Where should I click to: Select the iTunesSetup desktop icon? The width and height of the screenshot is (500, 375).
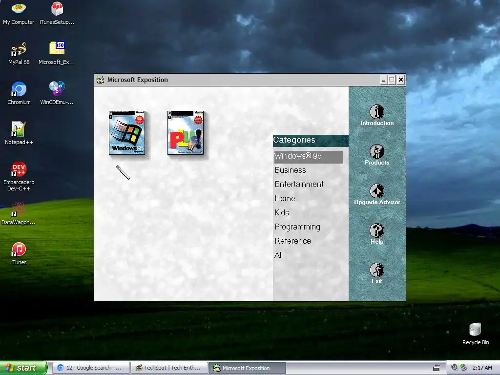click(57, 13)
